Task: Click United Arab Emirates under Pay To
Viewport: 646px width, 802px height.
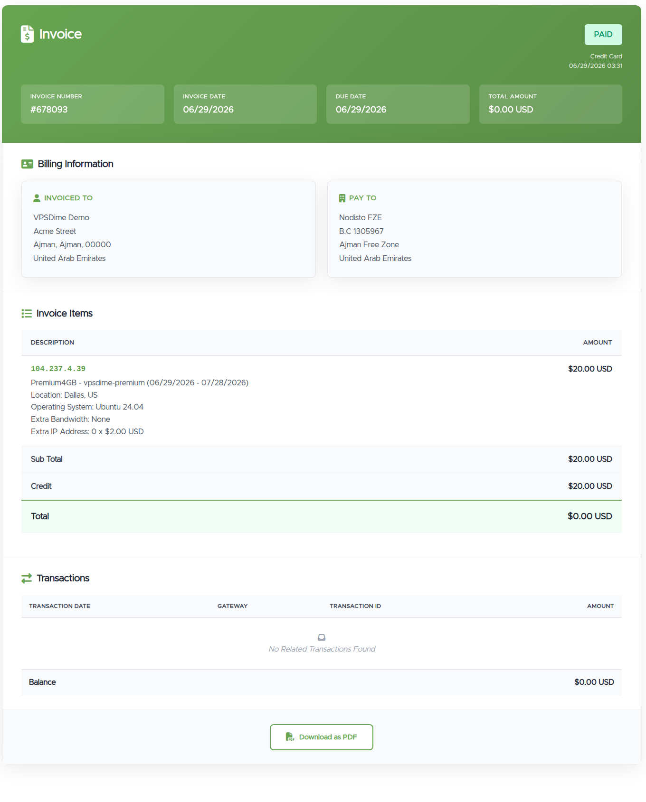Action: [375, 258]
